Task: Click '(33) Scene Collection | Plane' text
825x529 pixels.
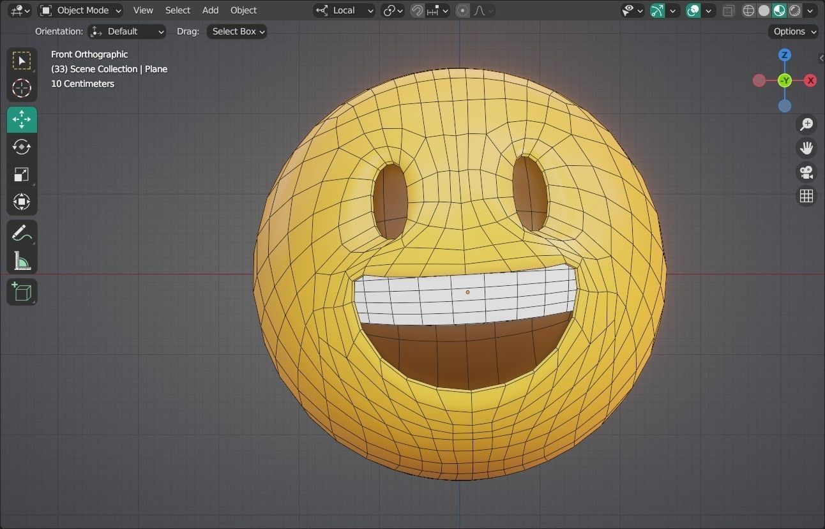Action: 109,69
